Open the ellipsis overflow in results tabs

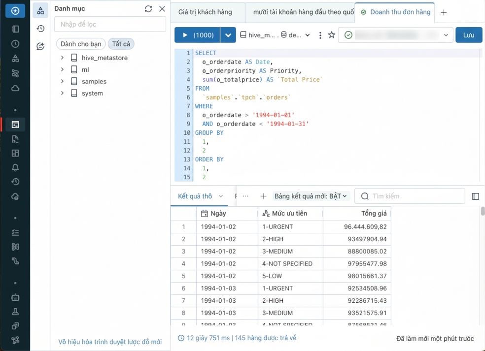(245, 196)
